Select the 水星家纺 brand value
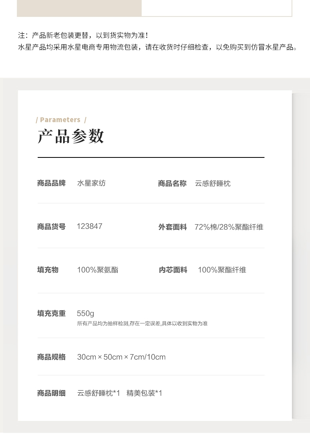 pos(91,183)
